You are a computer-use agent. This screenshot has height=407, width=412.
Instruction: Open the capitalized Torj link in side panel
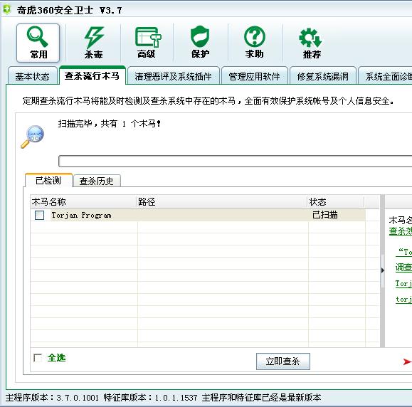click(403, 283)
